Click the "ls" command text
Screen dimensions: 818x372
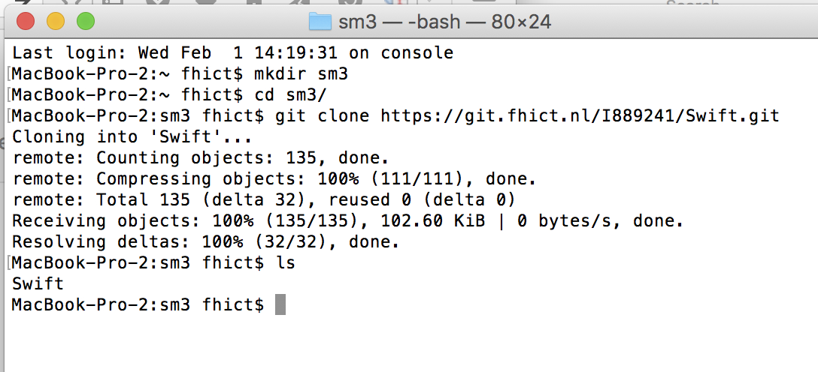click(286, 263)
